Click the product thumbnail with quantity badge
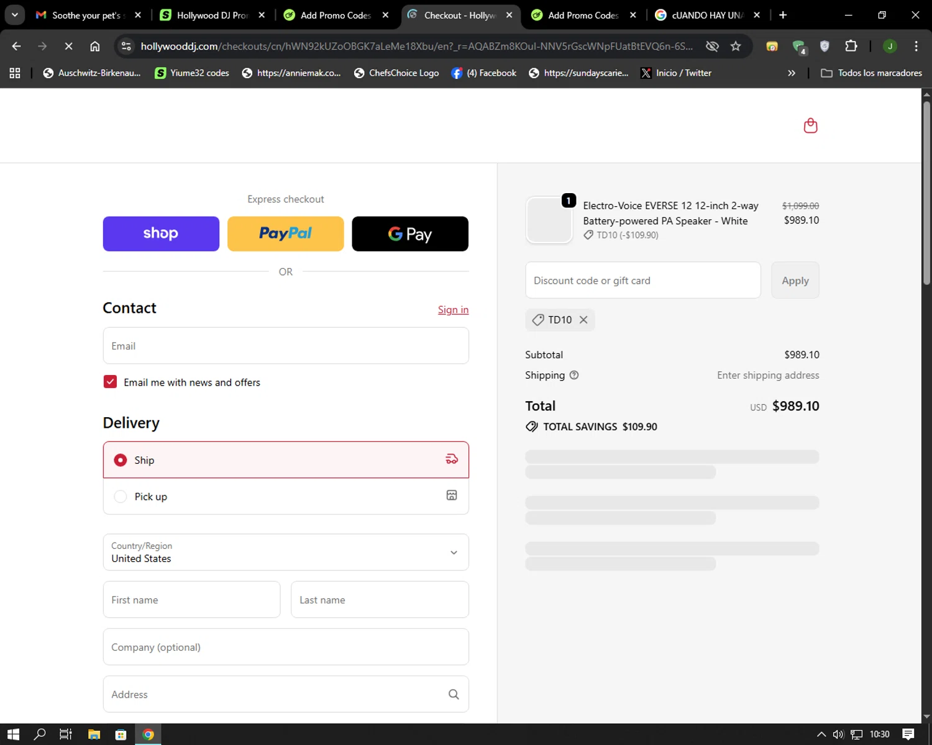 [x=549, y=220]
